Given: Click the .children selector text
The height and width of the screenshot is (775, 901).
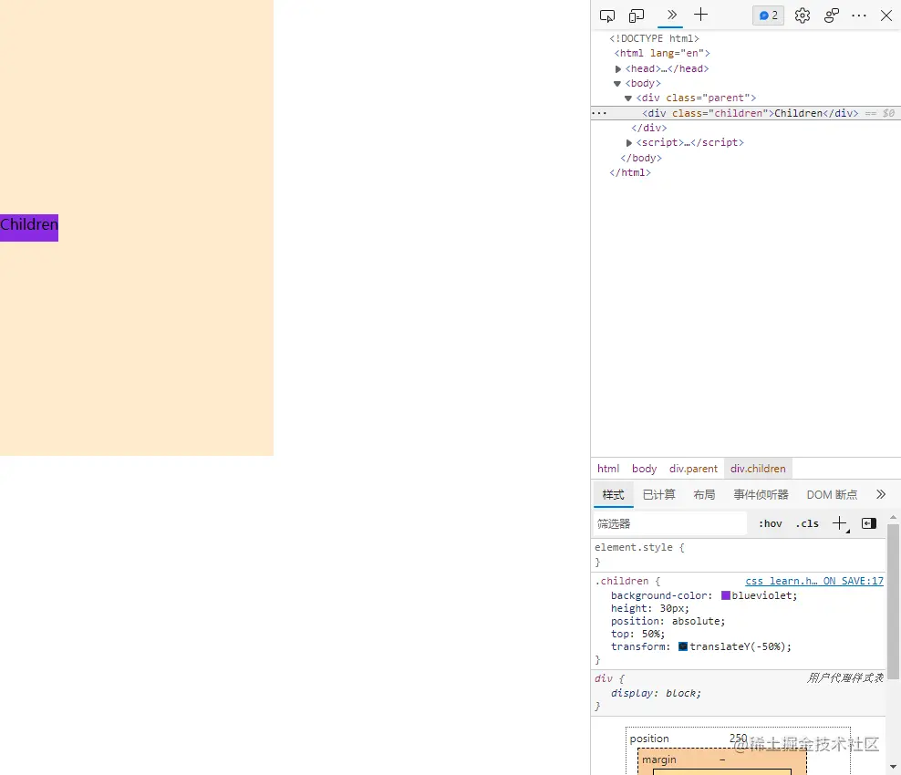Looking at the screenshot, I should 624,581.
